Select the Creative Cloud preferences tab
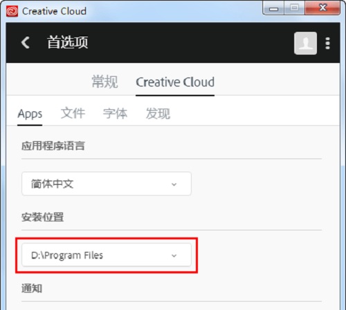 (175, 82)
